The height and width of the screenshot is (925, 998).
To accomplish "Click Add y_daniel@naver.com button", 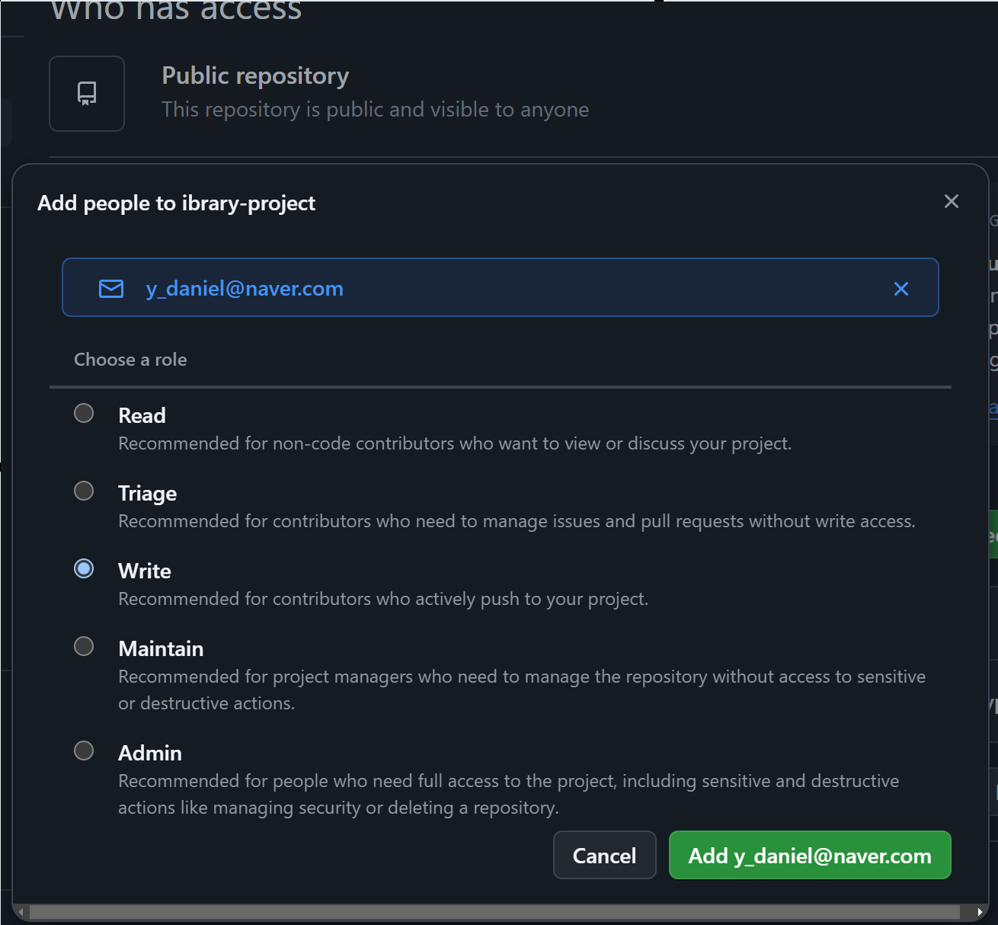I will pyautogui.click(x=810, y=855).
